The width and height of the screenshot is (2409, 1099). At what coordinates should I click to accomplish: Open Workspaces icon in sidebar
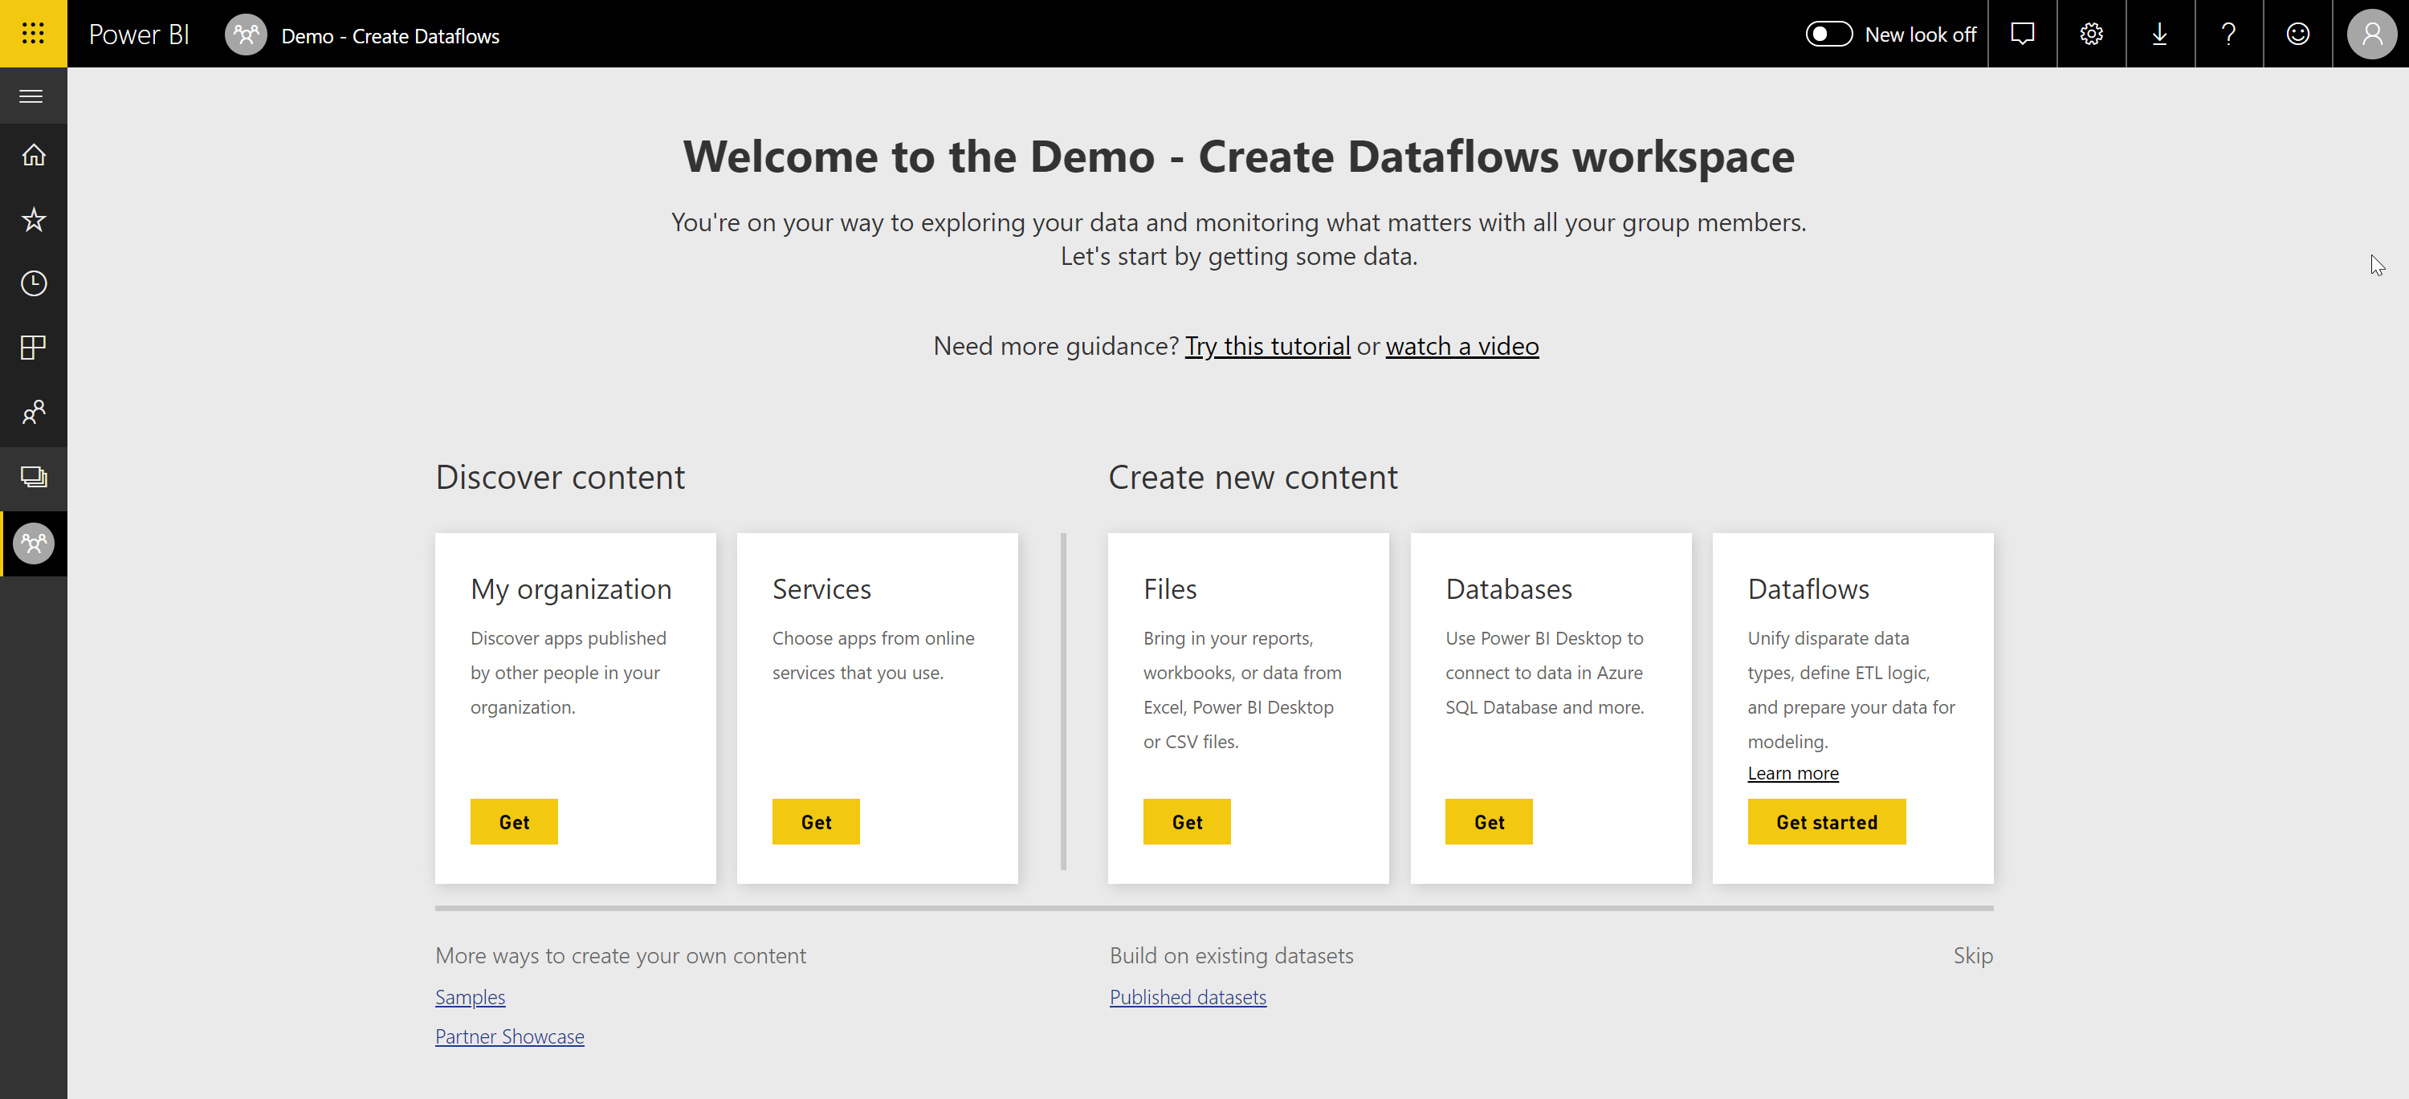[x=34, y=477]
